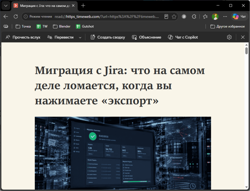Open Copilot Чат button
250x191 pixels.
pyautogui.click(x=239, y=16)
